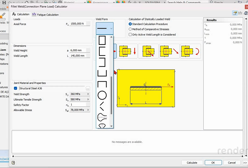Image resolution: width=248 pixels, height=168 pixels.
Task: Expand the Yield Strength unit arrow
Action: pyautogui.click(x=88, y=94)
